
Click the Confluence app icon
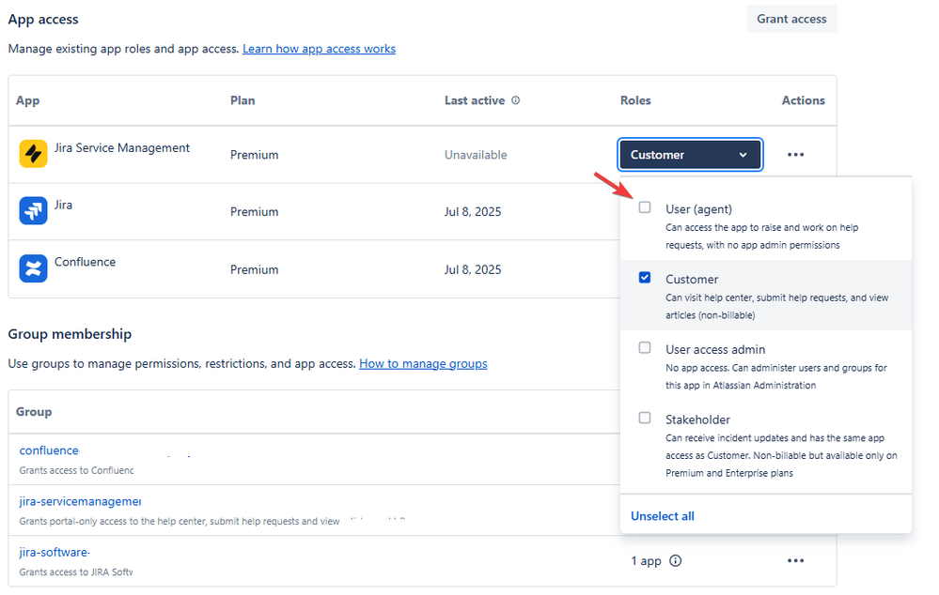tap(34, 268)
